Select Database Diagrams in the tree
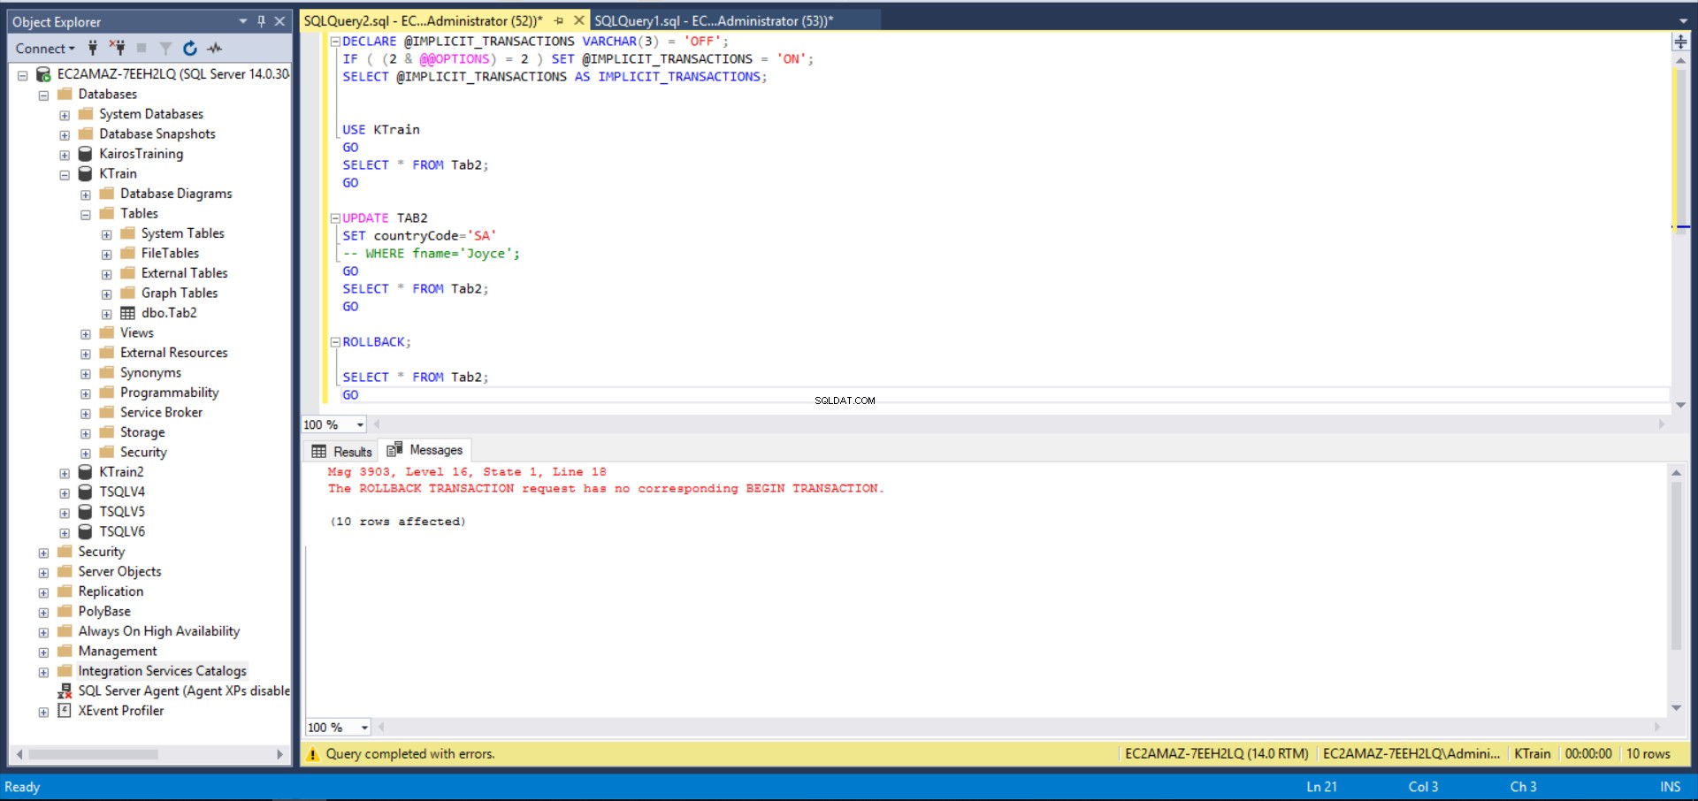 [x=176, y=194]
